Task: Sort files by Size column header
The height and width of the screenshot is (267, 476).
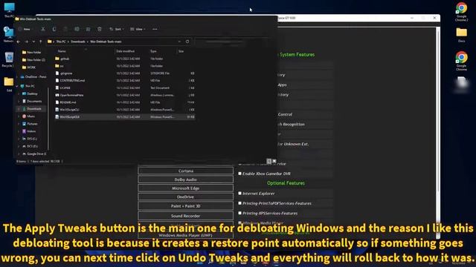Action: (x=181, y=51)
